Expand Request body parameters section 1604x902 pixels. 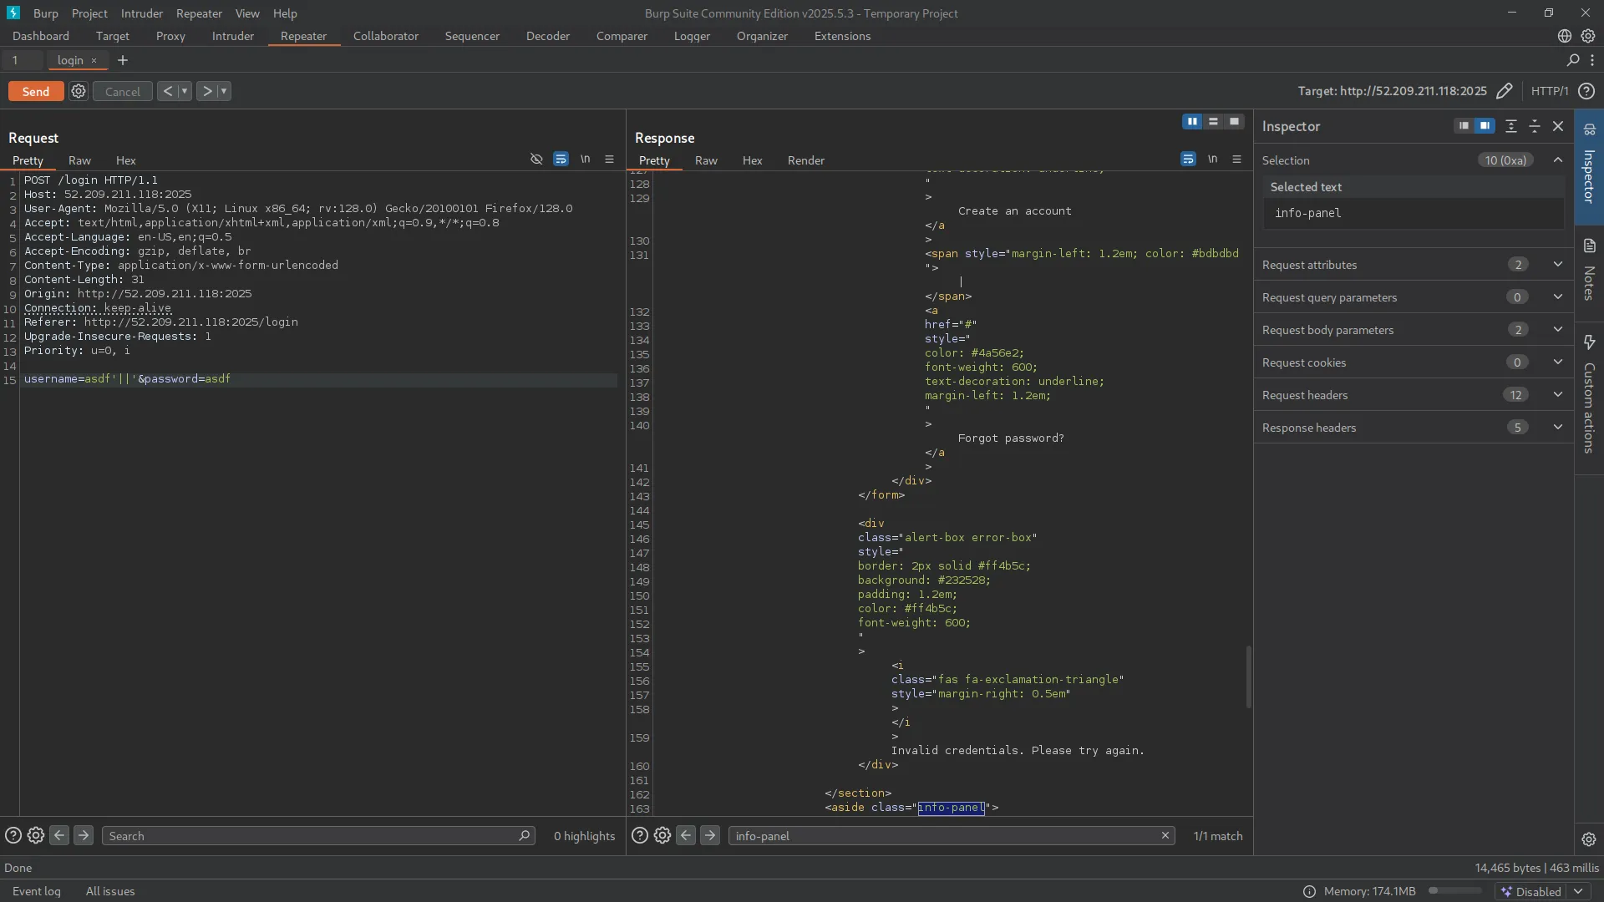coord(1557,330)
